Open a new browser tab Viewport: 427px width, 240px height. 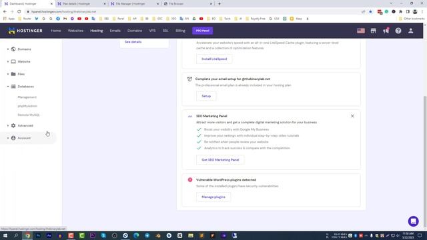(x=220, y=4)
